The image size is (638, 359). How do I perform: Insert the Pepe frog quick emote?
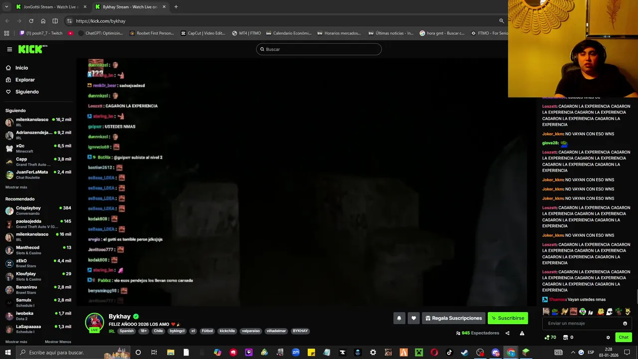tap(555, 312)
